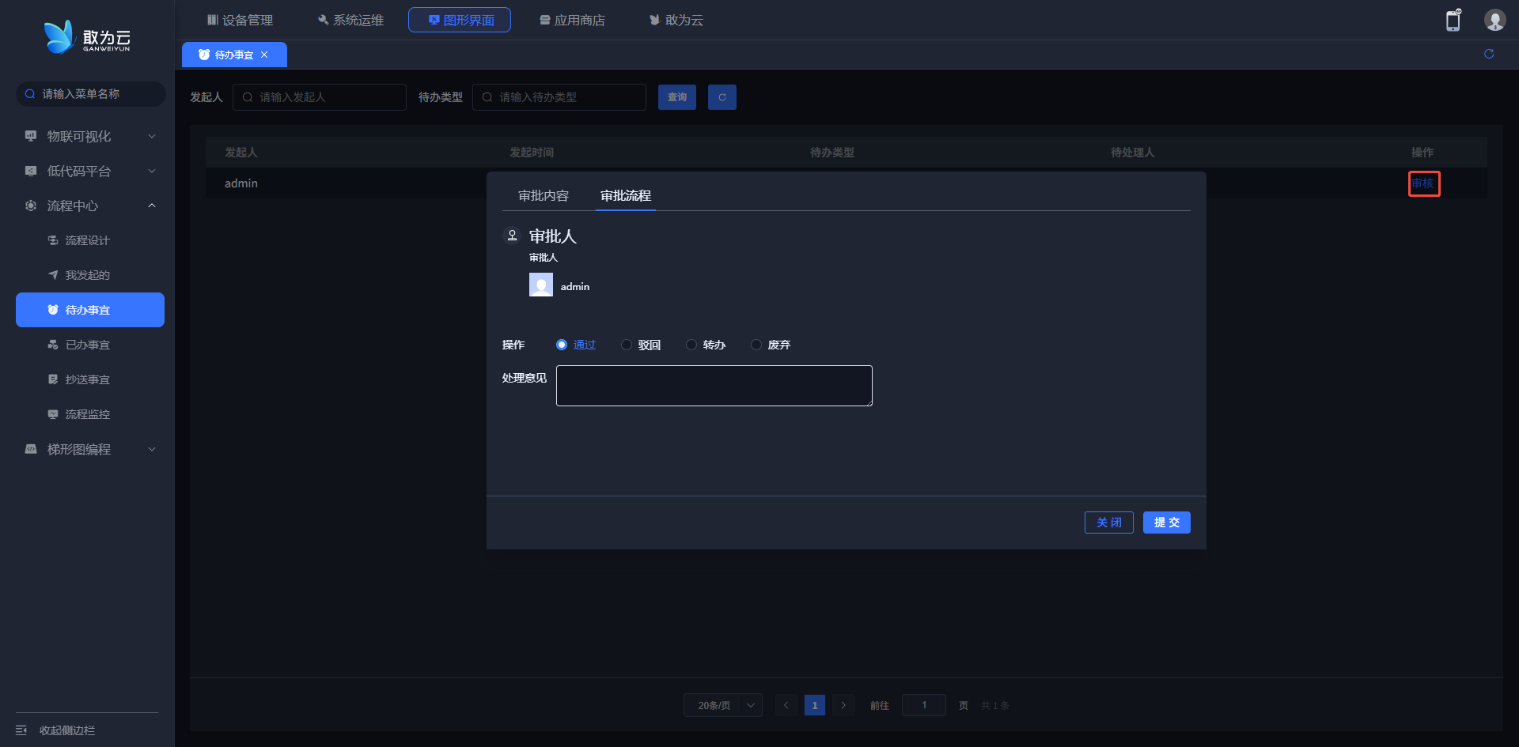Click the 待办类型 column header
Viewport: 1519px width, 747px height.
[x=832, y=153]
